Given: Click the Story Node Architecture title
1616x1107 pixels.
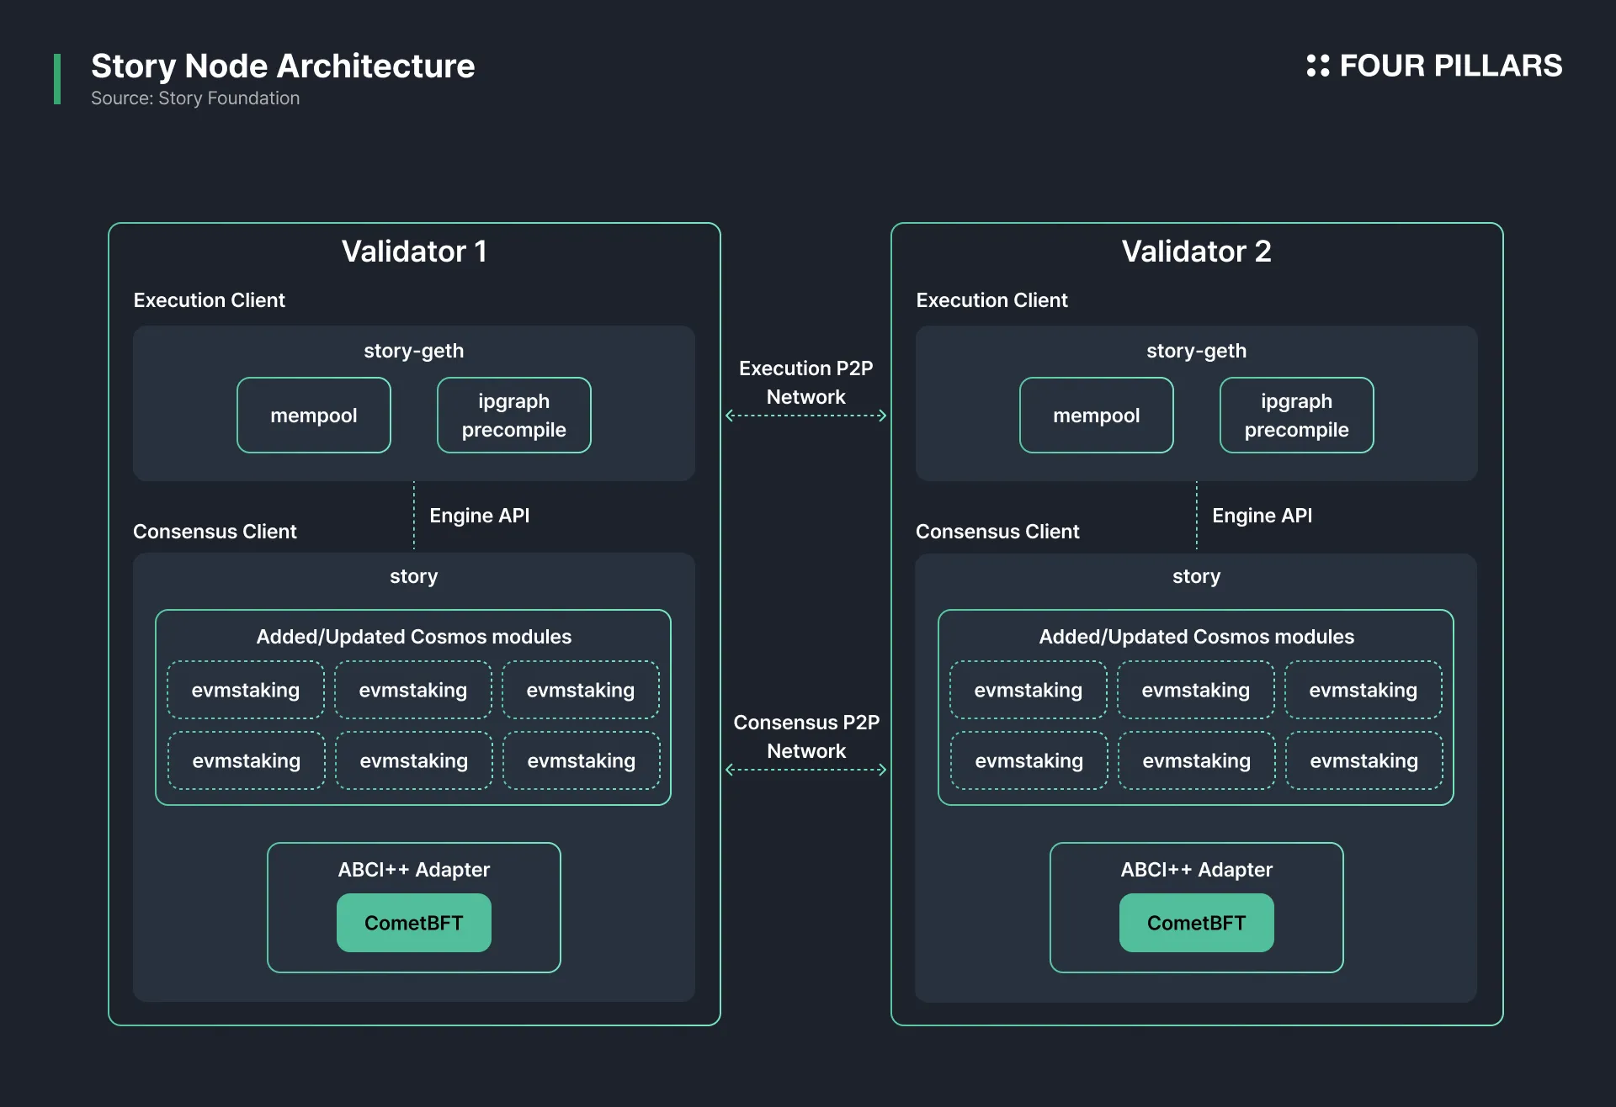Looking at the screenshot, I should pyautogui.click(x=283, y=66).
